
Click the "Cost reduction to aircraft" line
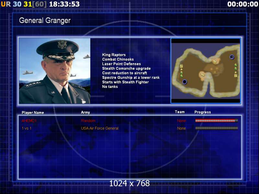tap(125, 73)
